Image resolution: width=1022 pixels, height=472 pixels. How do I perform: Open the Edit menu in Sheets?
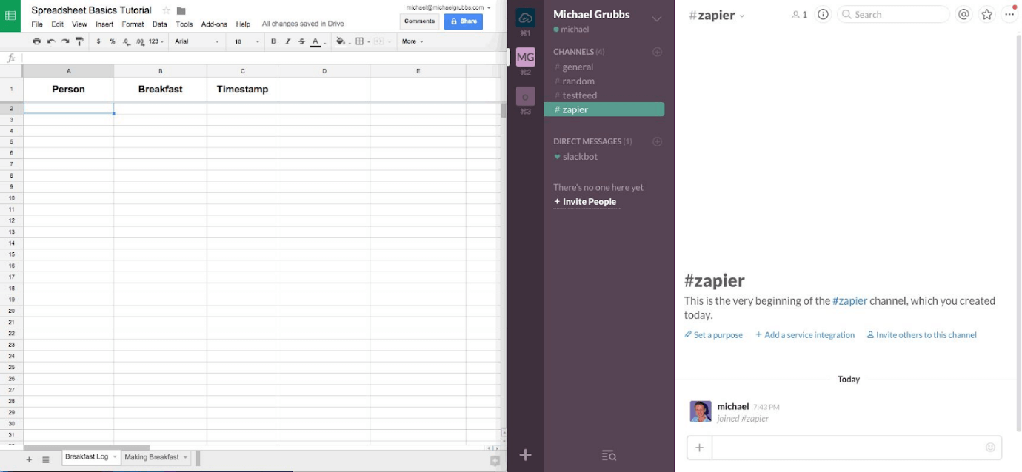(58, 24)
